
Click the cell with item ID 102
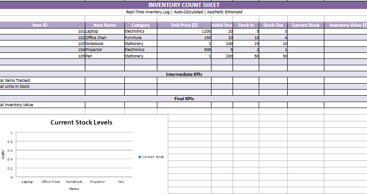(x=42, y=38)
